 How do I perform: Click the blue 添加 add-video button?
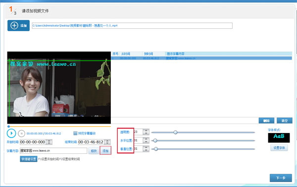click(19, 26)
